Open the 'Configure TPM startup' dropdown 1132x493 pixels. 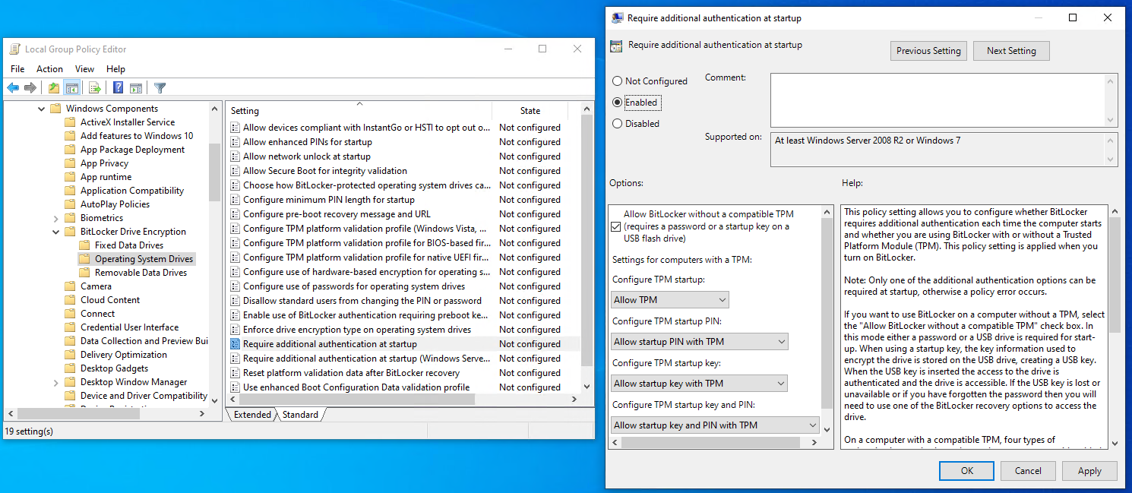click(670, 300)
